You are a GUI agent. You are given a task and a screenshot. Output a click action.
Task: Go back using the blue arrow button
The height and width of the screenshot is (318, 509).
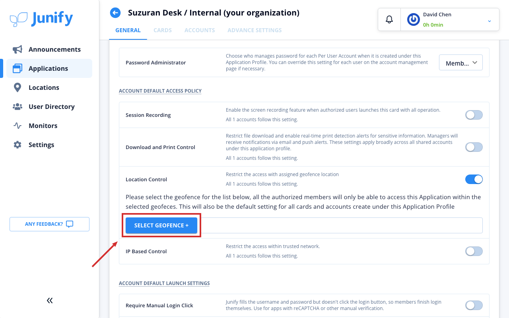[115, 13]
